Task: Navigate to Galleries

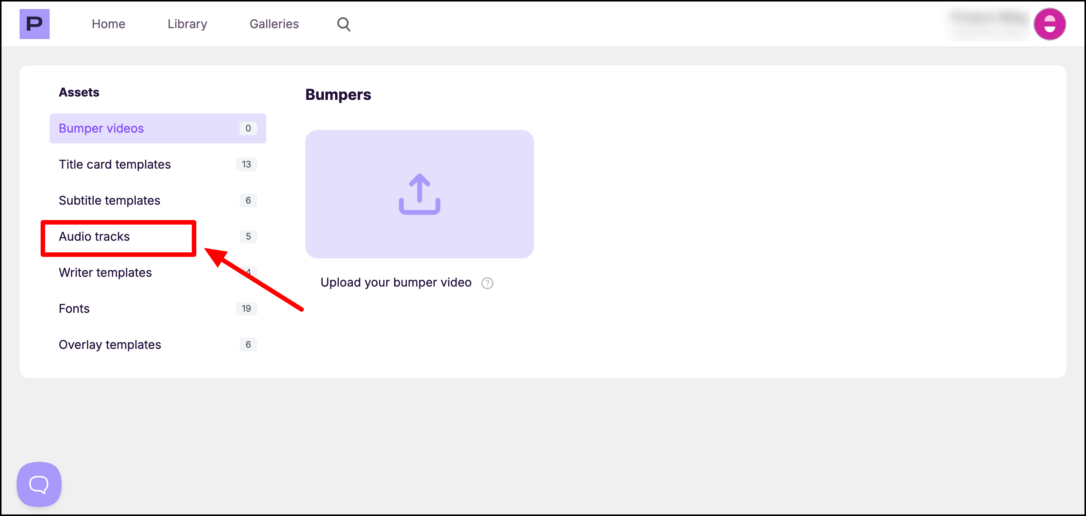Action: 274,24
